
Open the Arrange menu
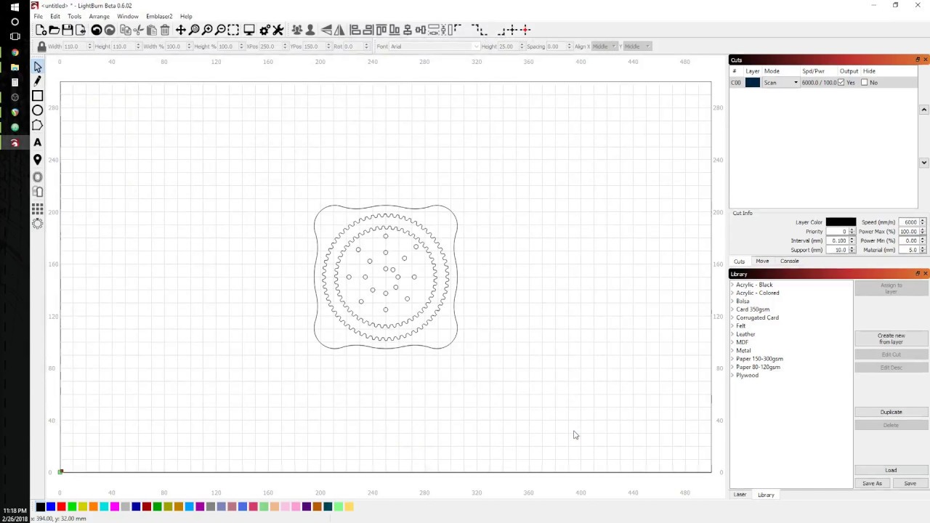click(100, 16)
